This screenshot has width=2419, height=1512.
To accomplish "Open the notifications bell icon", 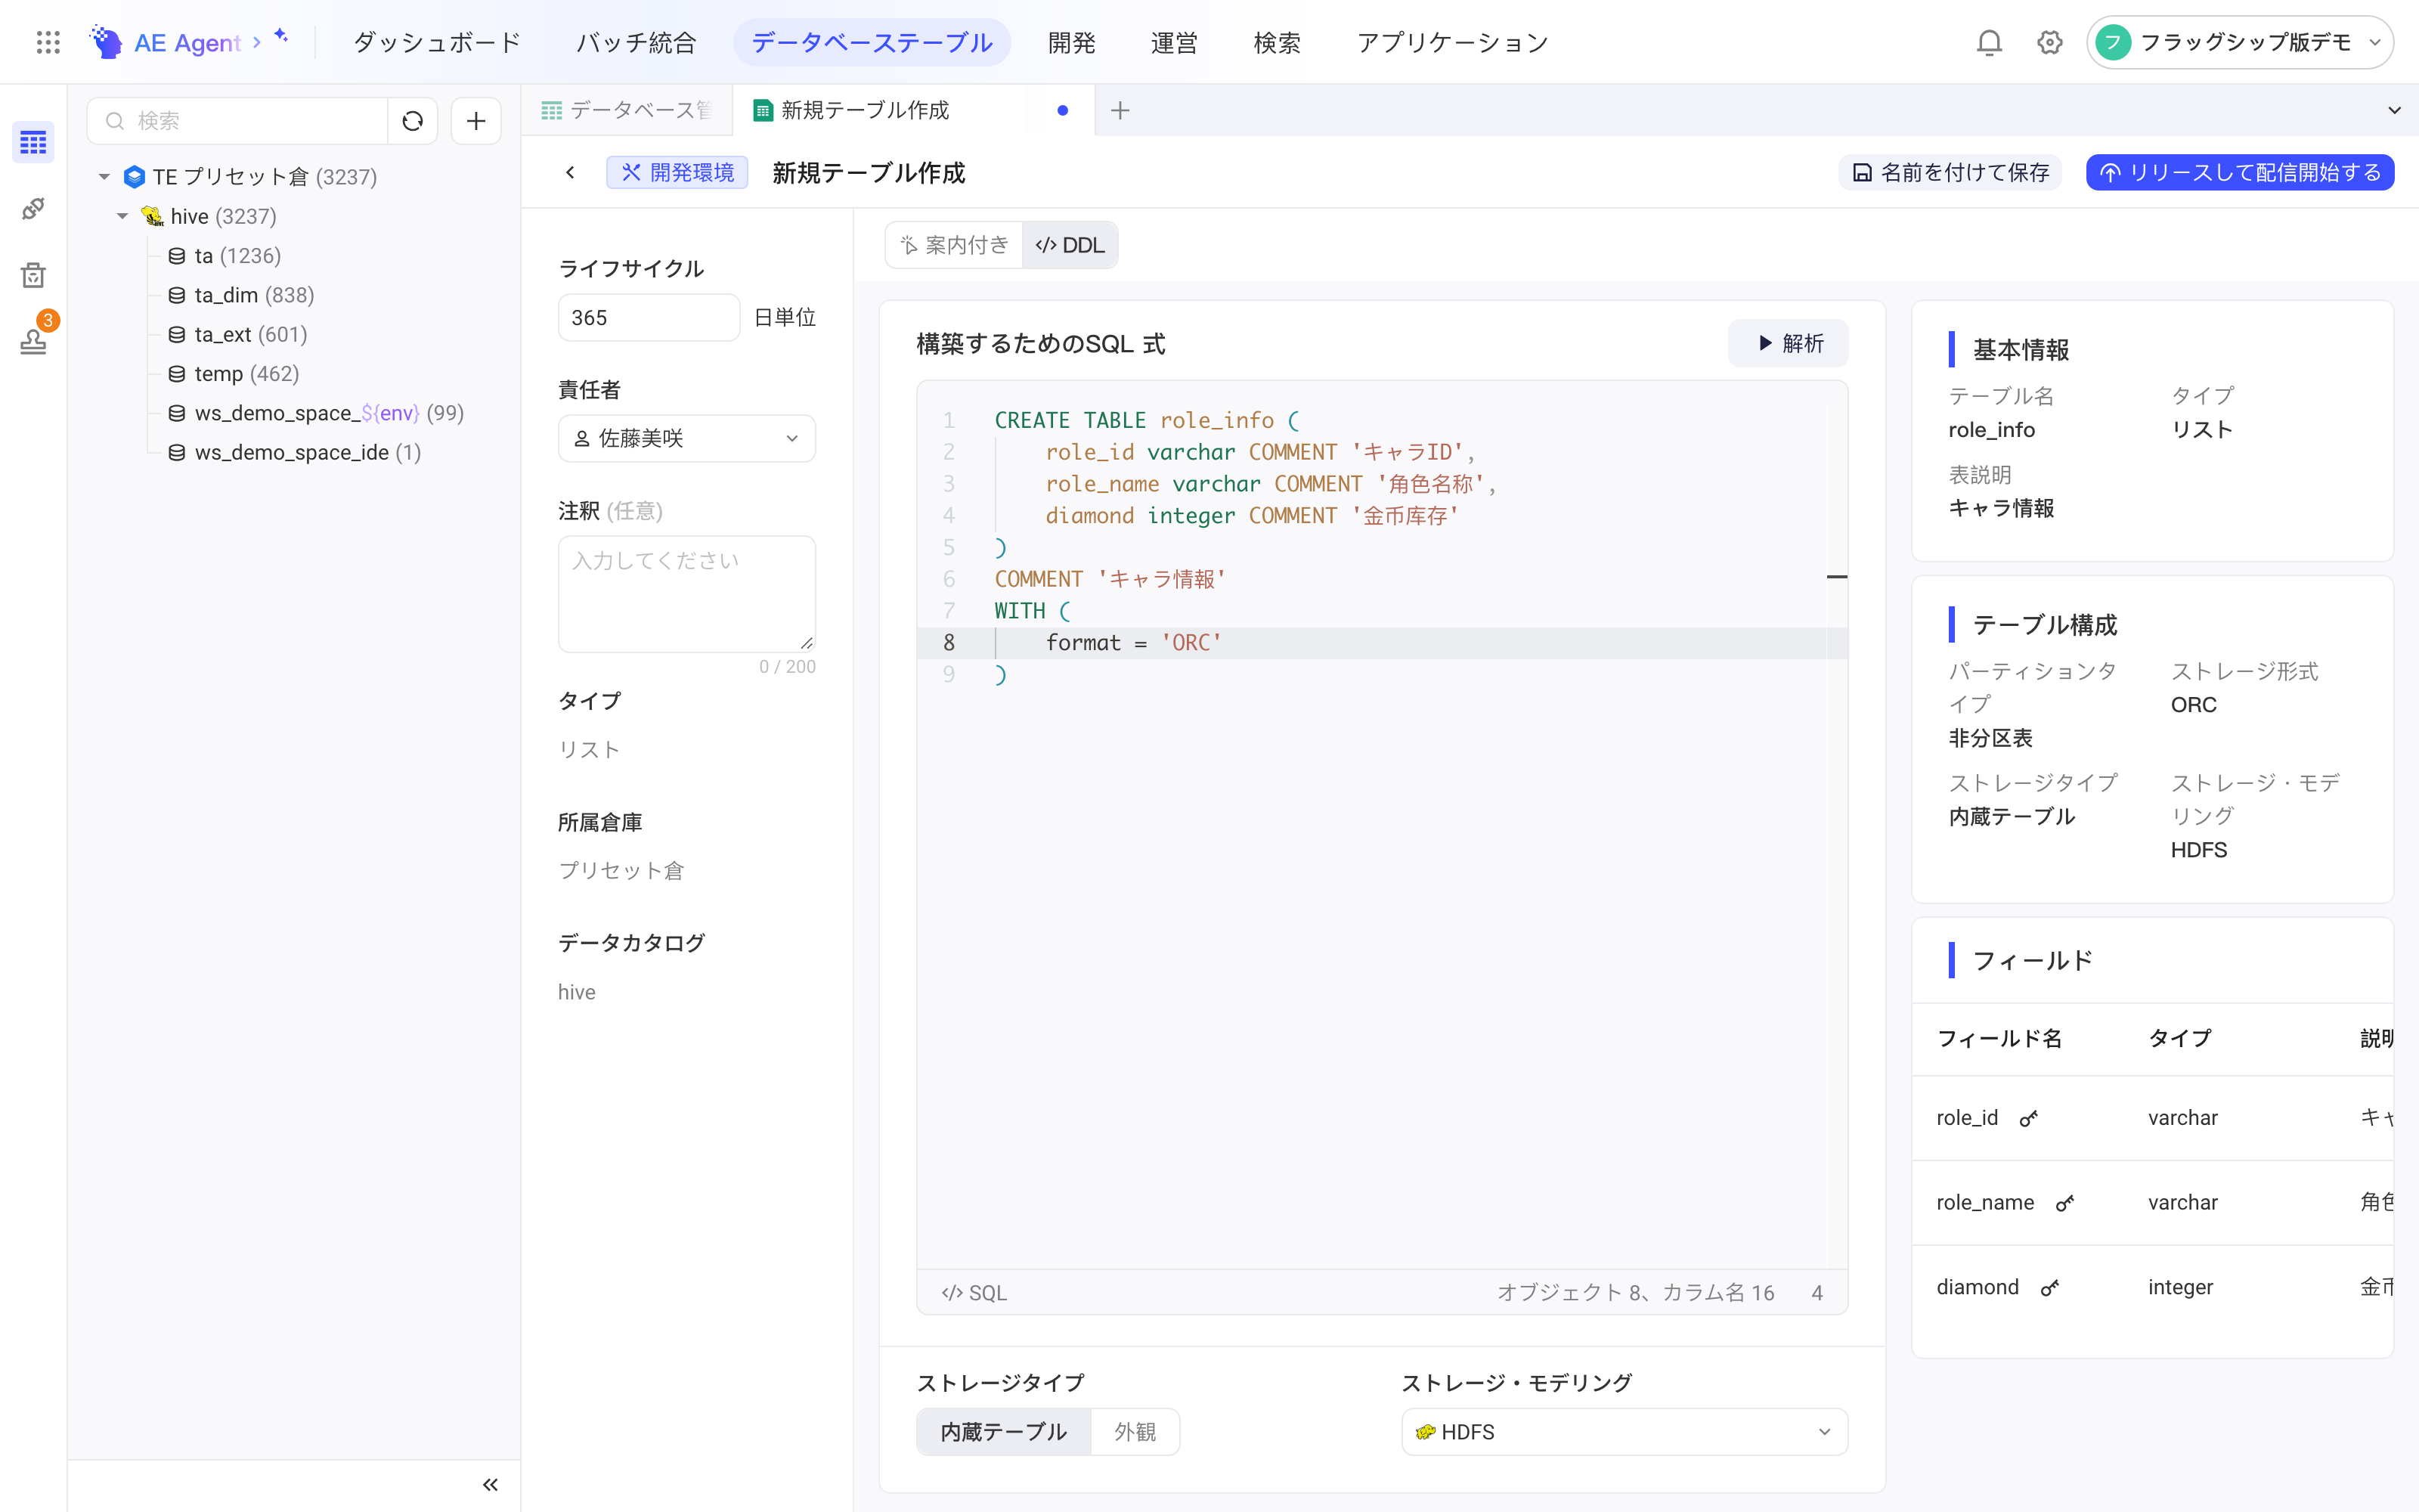I will coord(1989,42).
